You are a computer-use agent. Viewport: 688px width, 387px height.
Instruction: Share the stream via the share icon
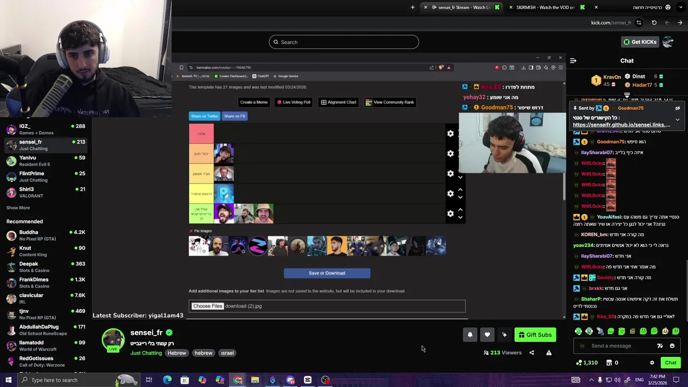point(532,353)
